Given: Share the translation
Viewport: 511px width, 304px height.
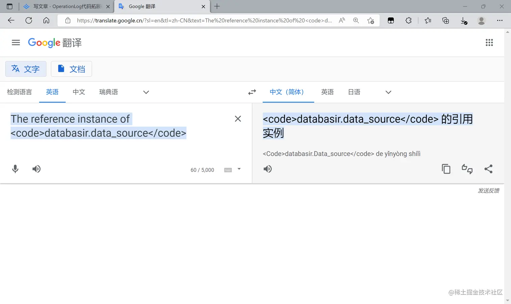Looking at the screenshot, I should tap(488, 169).
